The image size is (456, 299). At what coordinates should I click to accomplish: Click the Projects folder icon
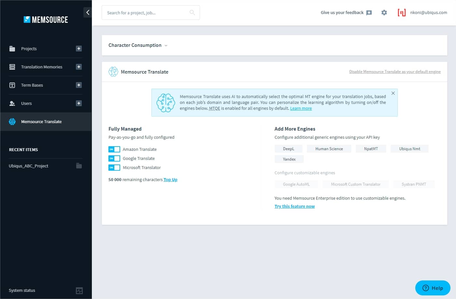[12, 49]
